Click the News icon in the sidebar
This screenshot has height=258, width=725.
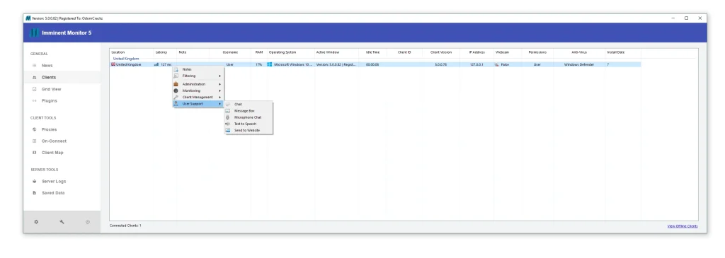(x=34, y=66)
